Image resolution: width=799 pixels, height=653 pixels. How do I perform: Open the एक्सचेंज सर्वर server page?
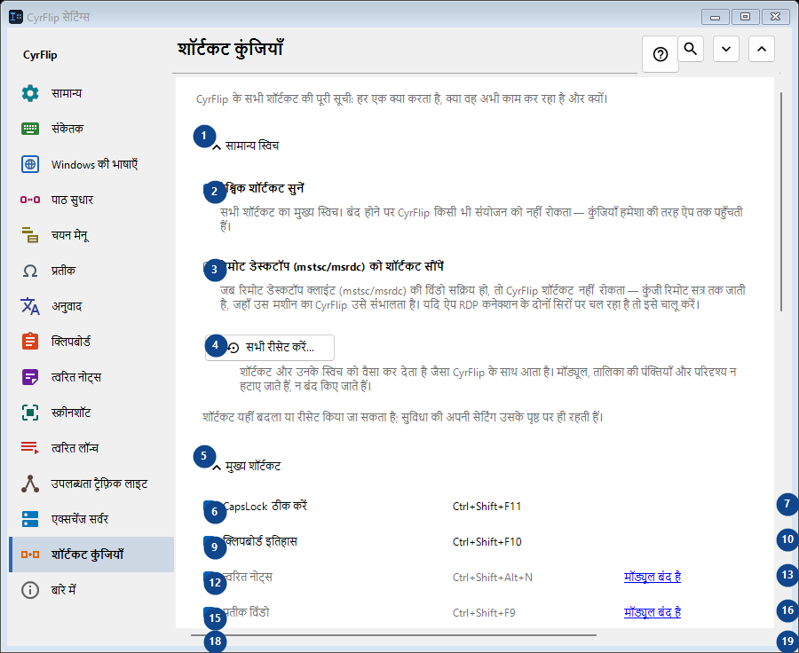(91, 519)
